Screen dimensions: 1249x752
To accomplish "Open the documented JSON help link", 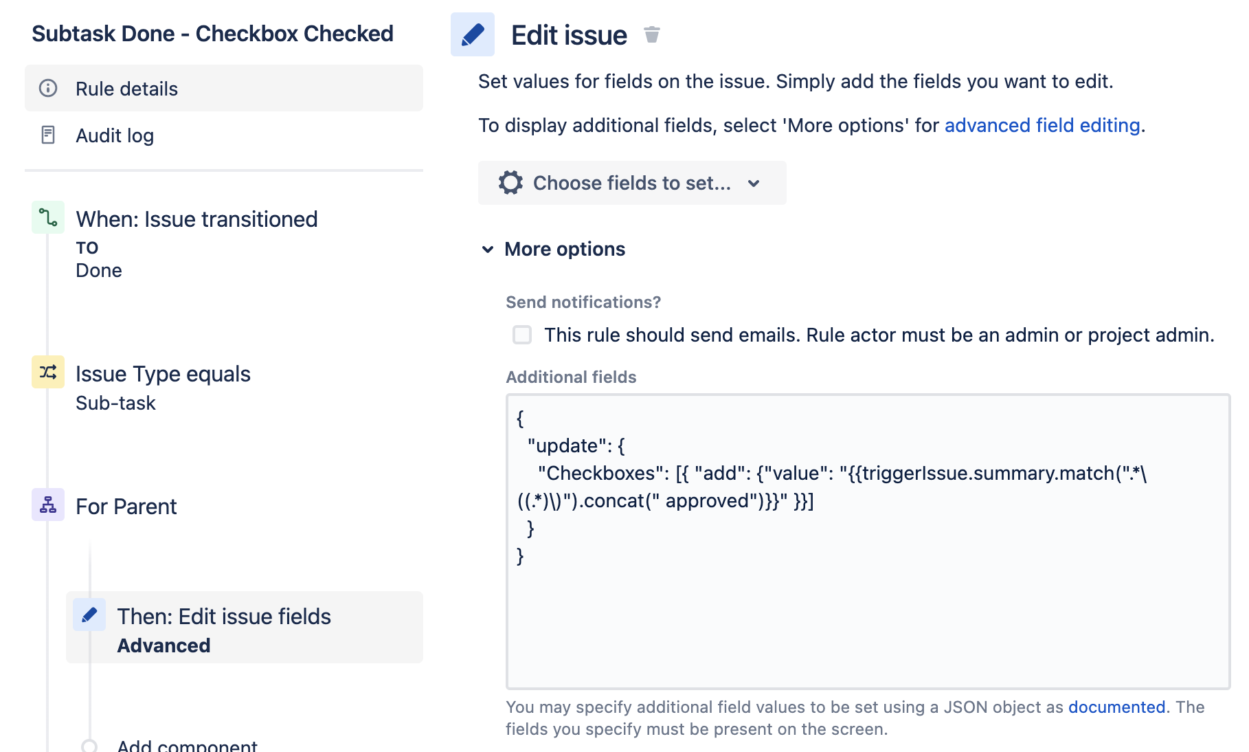I will coord(1116,707).
